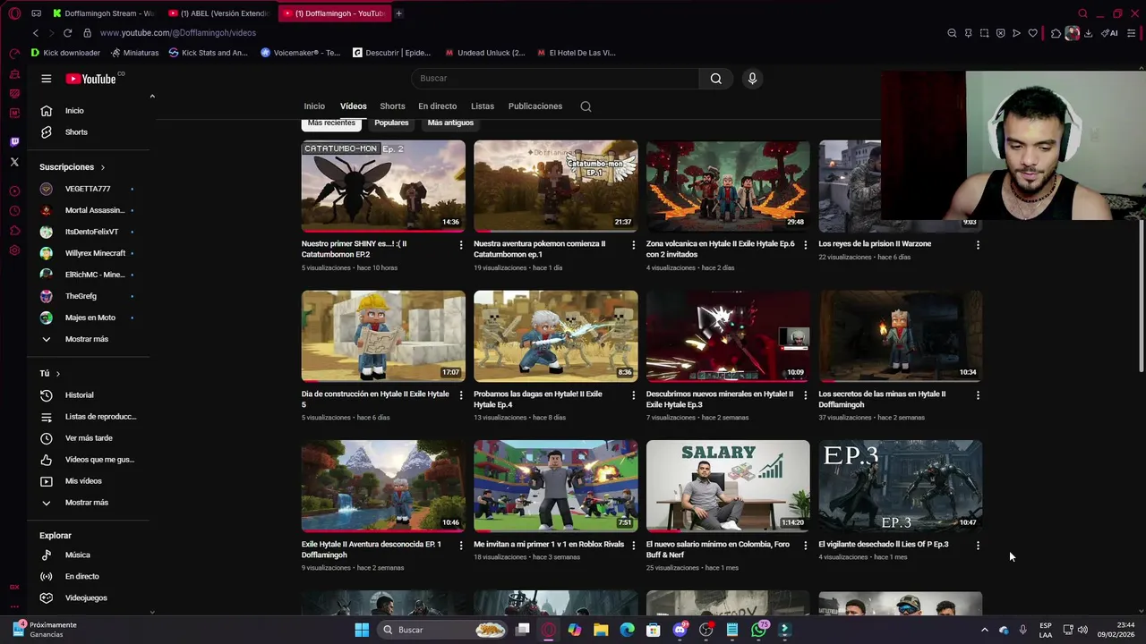
Task: Open Twitch in the Opera sidebar
Action: 14,142
